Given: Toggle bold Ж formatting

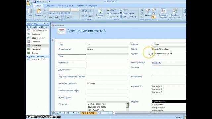Looking at the screenshot, I should [50, 13].
